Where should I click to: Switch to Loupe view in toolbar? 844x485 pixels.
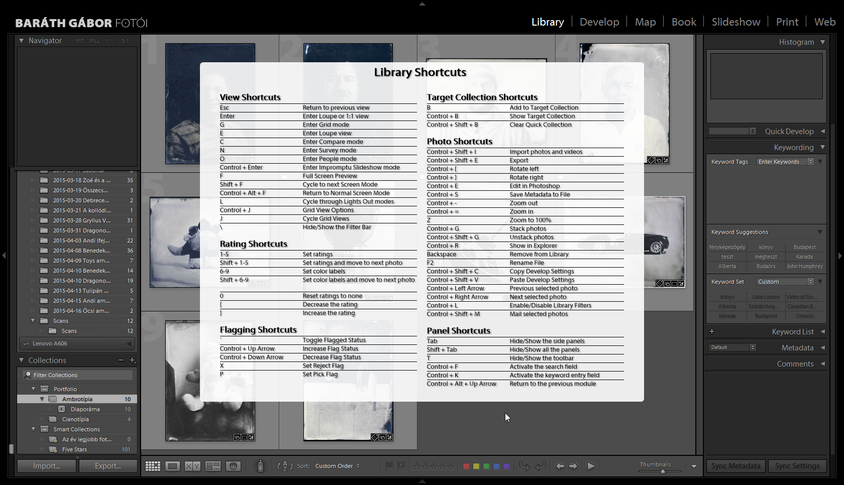click(x=173, y=466)
